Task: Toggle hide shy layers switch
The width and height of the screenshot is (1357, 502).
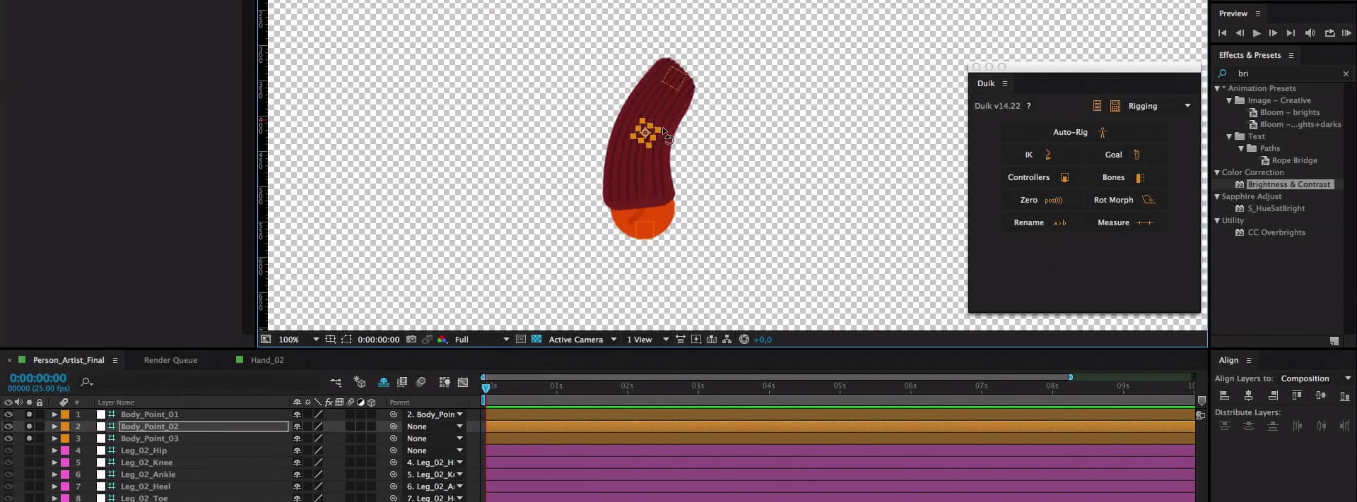Action: (384, 382)
